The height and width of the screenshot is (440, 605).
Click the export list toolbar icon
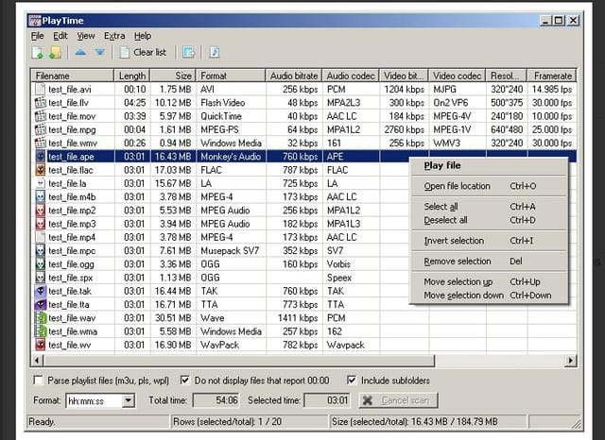(189, 52)
